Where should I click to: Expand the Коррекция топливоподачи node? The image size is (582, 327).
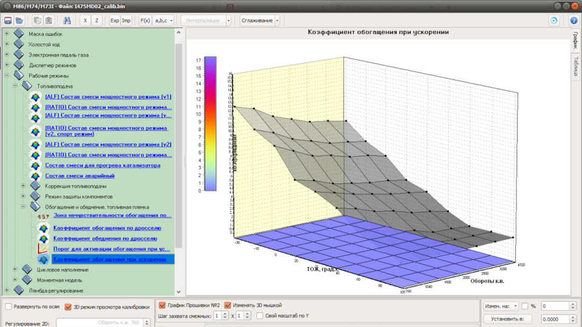tap(23, 186)
